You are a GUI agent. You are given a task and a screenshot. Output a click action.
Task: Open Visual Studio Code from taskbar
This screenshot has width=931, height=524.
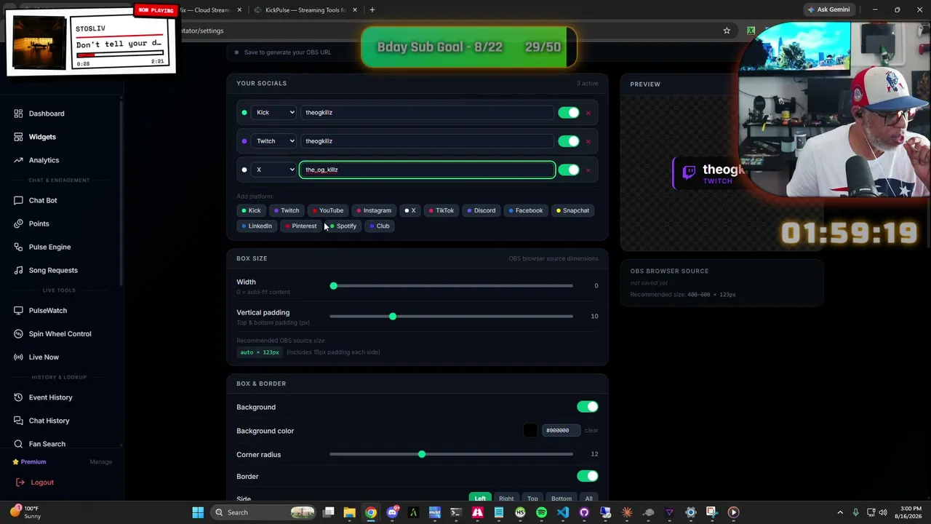point(563,512)
